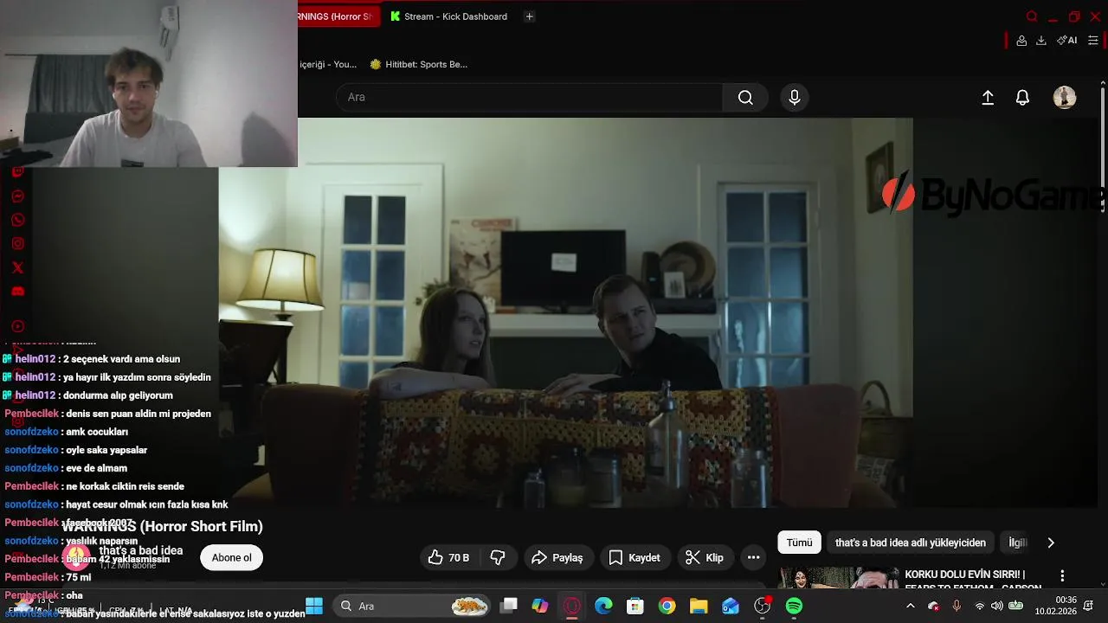This screenshot has width=1108, height=623.
Task: Open Microsoft Store from the taskbar
Action: (x=635, y=606)
